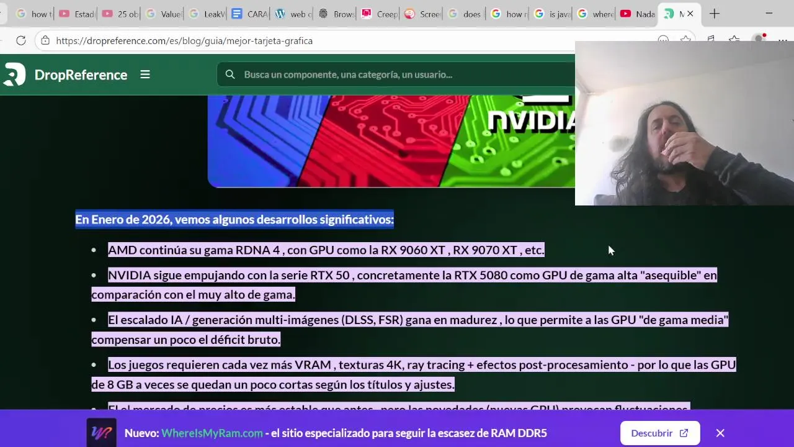Viewport: 794px width, 447px height.
Task: Switch to the 'CARA' Google Docs tab
Action: click(249, 14)
